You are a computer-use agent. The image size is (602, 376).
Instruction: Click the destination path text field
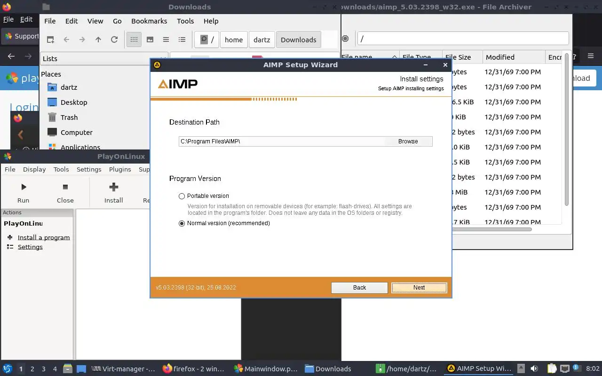tap(281, 141)
